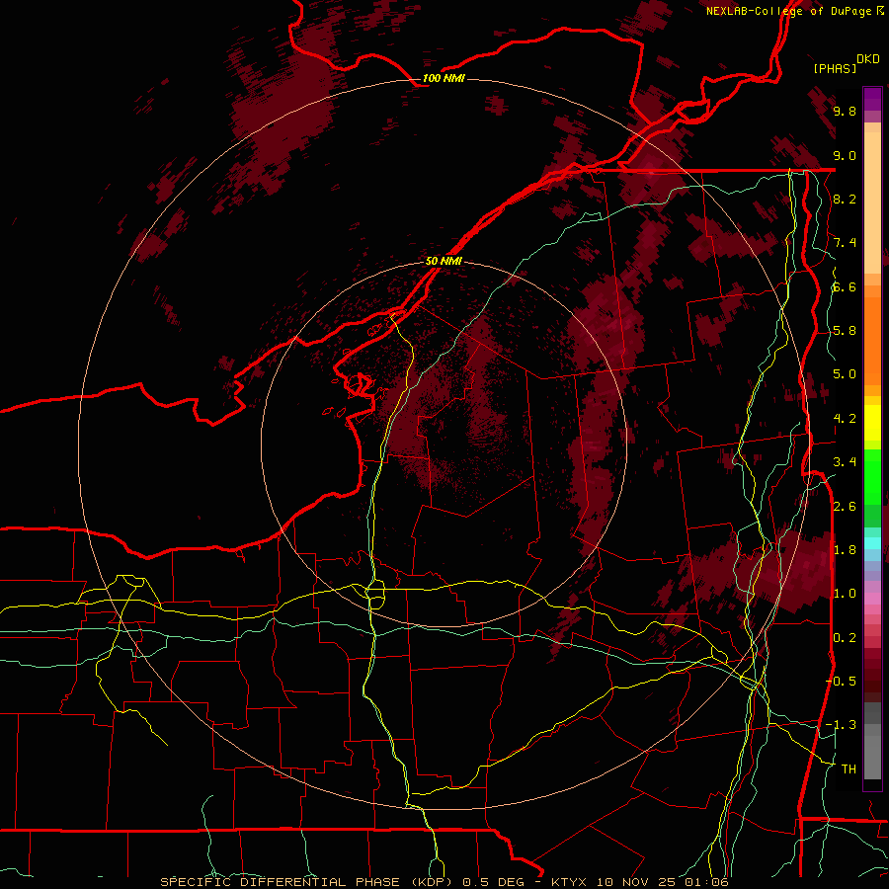Click the 7.4 scale label

[x=845, y=243]
